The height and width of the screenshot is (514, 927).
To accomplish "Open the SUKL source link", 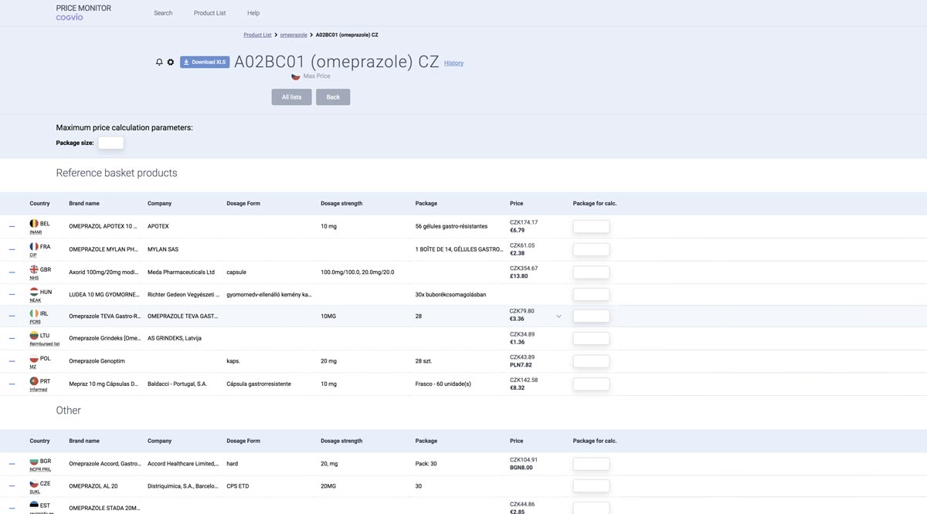I will pyautogui.click(x=35, y=492).
